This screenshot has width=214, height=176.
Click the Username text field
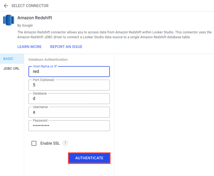tap(69, 112)
